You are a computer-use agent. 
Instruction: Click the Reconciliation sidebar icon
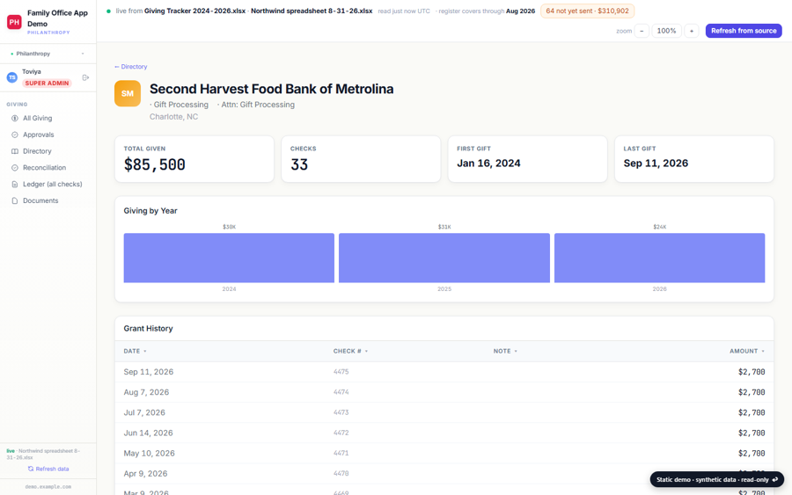[x=15, y=168]
